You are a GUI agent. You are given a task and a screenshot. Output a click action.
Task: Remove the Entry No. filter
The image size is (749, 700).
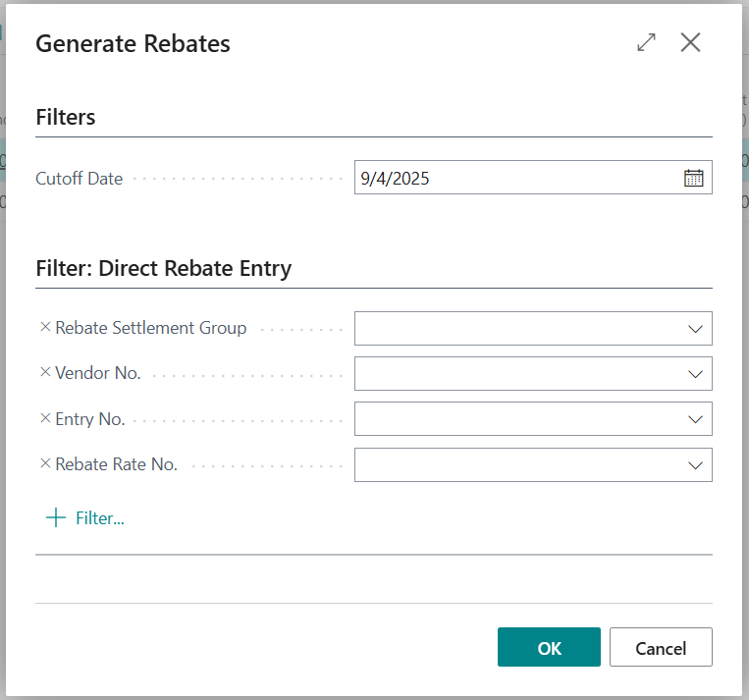pyautogui.click(x=44, y=419)
